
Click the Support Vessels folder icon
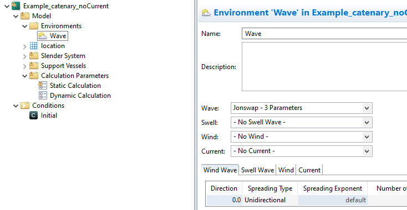(34, 66)
